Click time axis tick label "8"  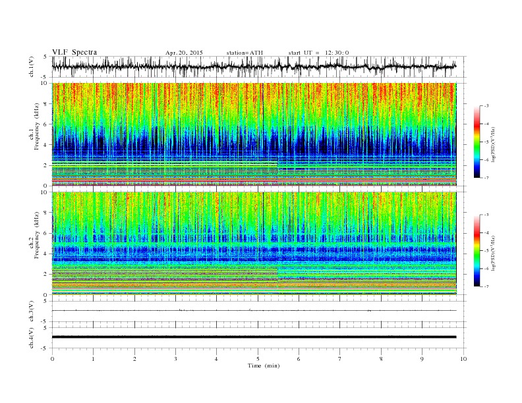[x=381, y=359]
